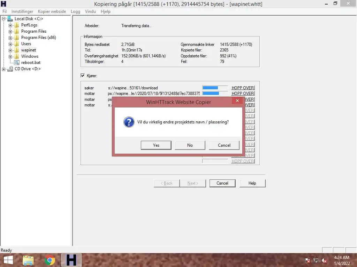This screenshot has width=357, height=267.
Task: Click the WinHTTrack taskbar icon
Action: click(x=71, y=260)
